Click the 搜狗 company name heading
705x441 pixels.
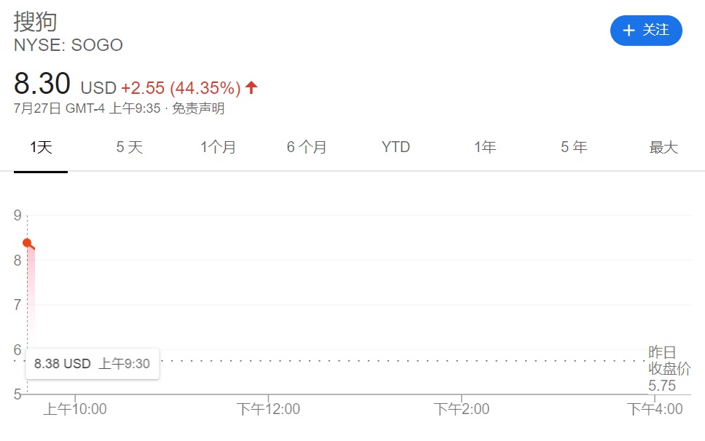(36, 22)
